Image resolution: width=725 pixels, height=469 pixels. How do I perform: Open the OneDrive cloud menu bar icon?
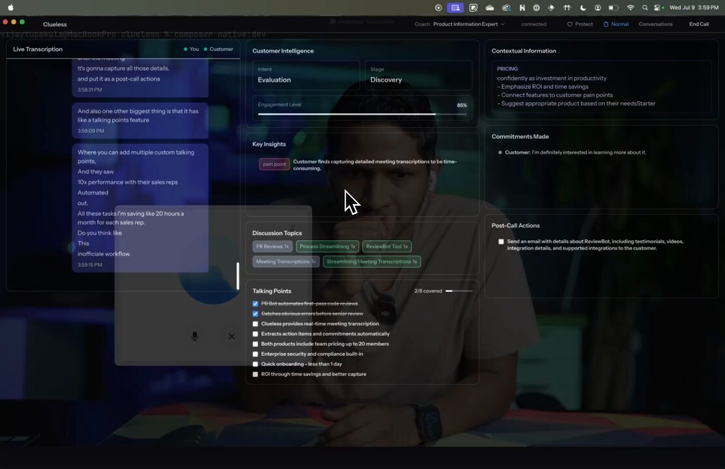click(x=490, y=7)
